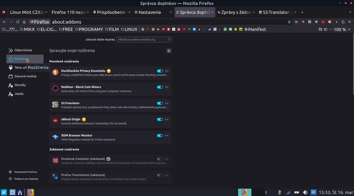Click the home button in the toolbar
Screen dimensions: 354x196
tap(24, 22)
